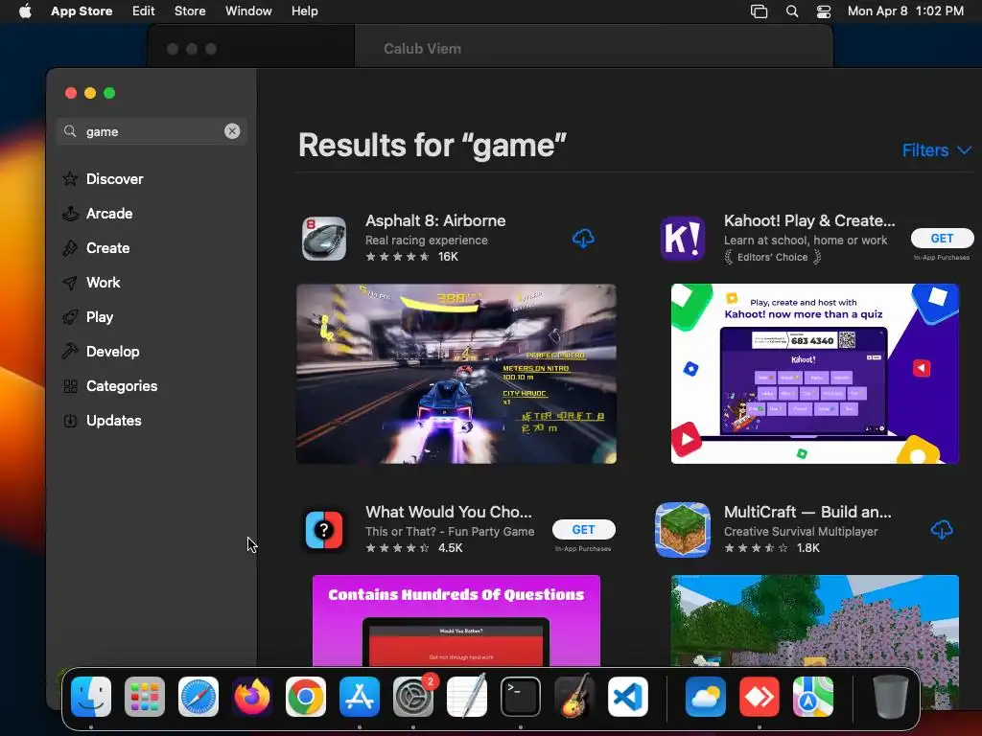
Task: Open the Apple menu
Action: [x=25, y=11]
